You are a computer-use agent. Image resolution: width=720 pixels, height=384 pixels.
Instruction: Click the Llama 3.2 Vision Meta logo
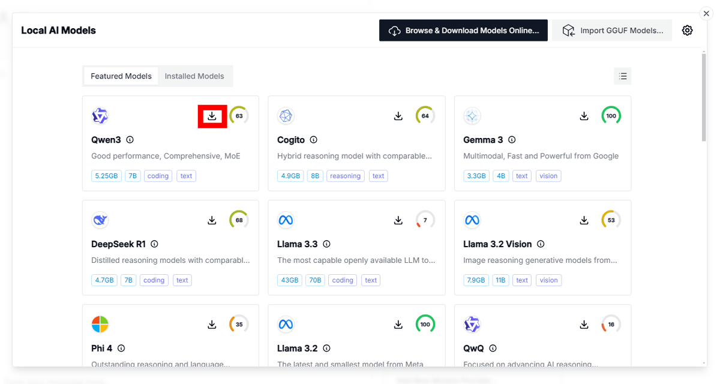coord(472,220)
